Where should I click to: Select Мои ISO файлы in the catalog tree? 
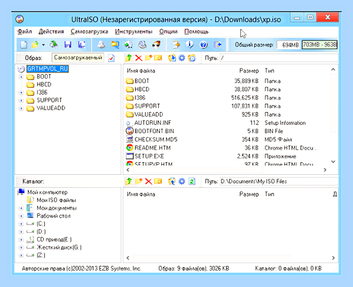coord(56,200)
